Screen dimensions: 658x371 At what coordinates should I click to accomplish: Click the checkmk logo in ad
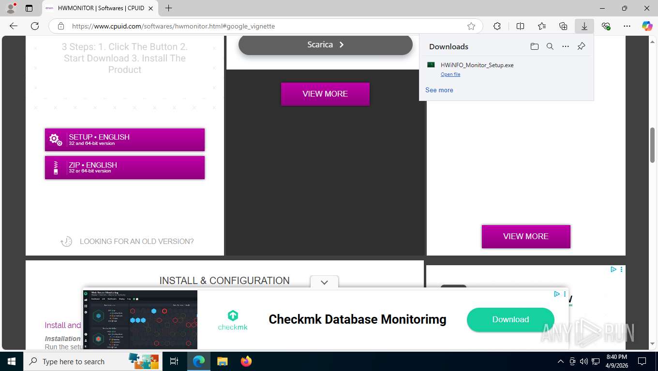[233, 320]
